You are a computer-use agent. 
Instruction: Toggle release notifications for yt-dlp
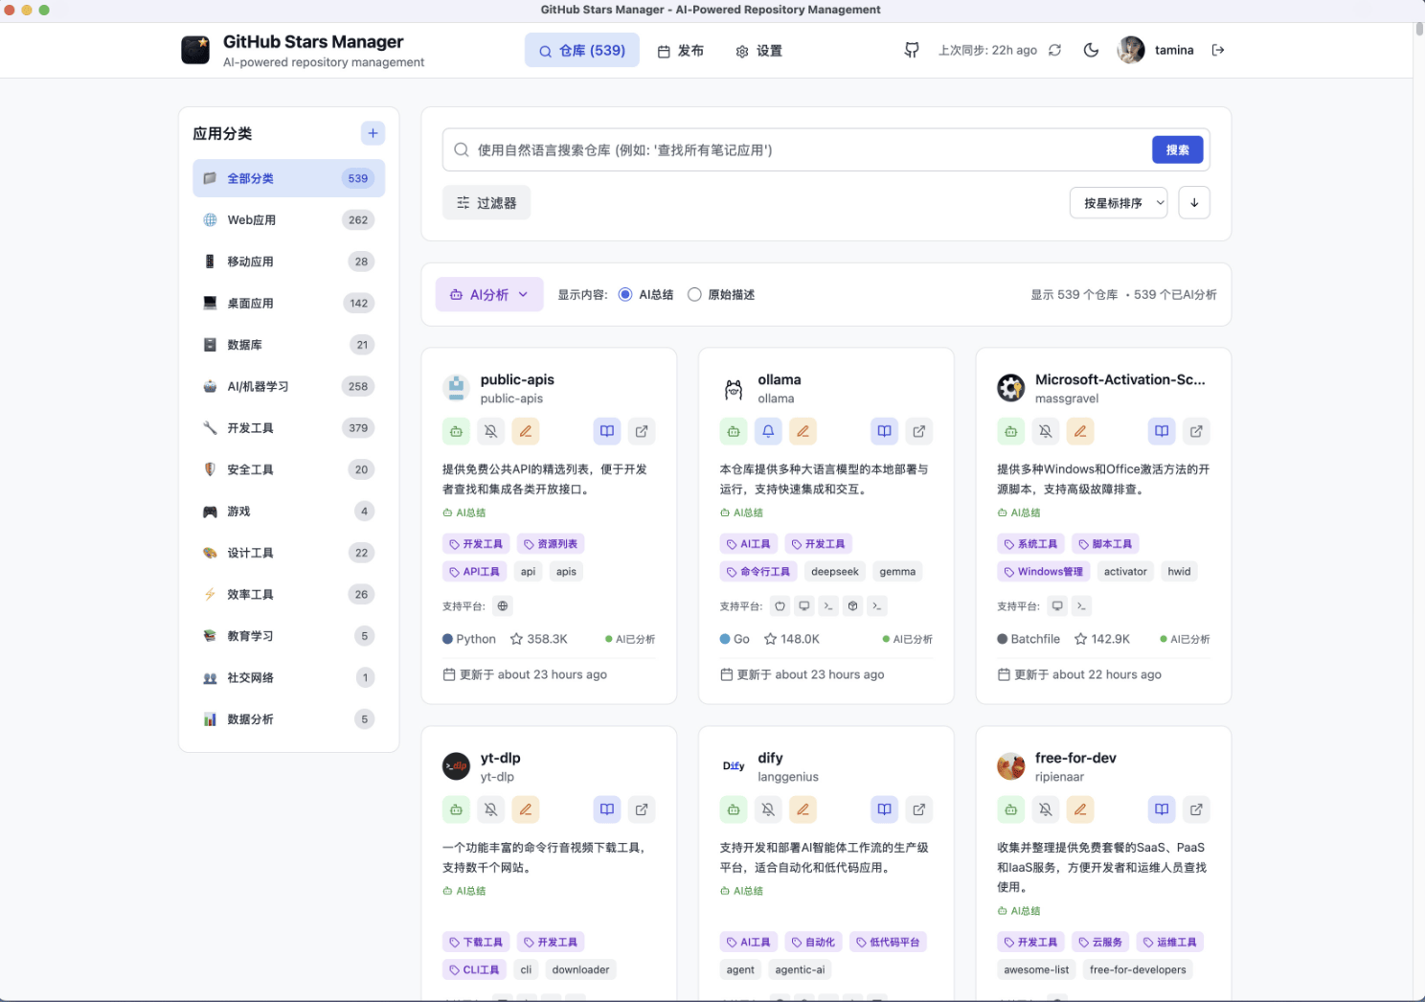(490, 809)
